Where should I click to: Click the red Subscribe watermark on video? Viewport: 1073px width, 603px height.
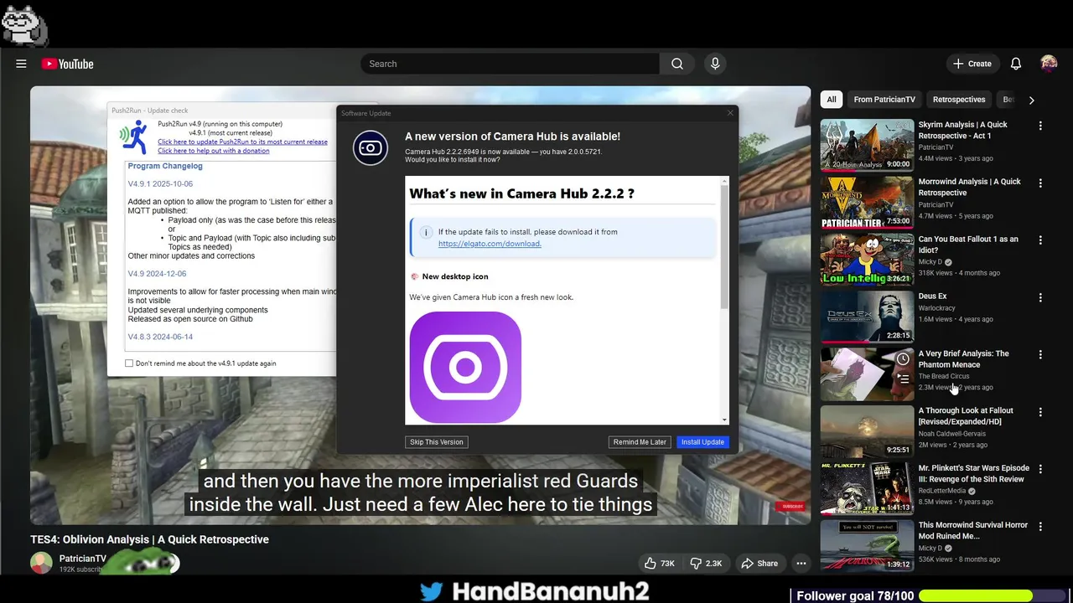point(791,506)
